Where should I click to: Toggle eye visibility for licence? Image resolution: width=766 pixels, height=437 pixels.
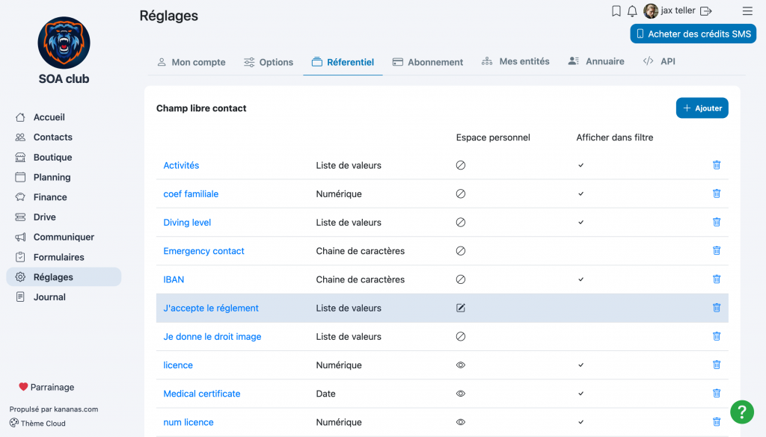(461, 365)
